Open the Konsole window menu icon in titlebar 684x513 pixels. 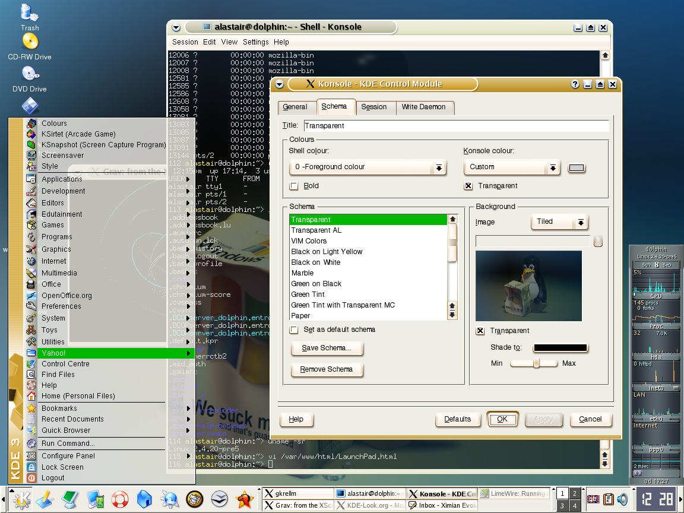(176, 27)
